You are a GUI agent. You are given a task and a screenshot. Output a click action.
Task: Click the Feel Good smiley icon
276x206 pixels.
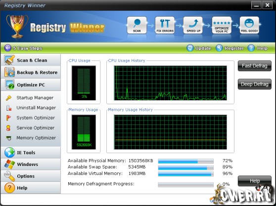point(249,25)
